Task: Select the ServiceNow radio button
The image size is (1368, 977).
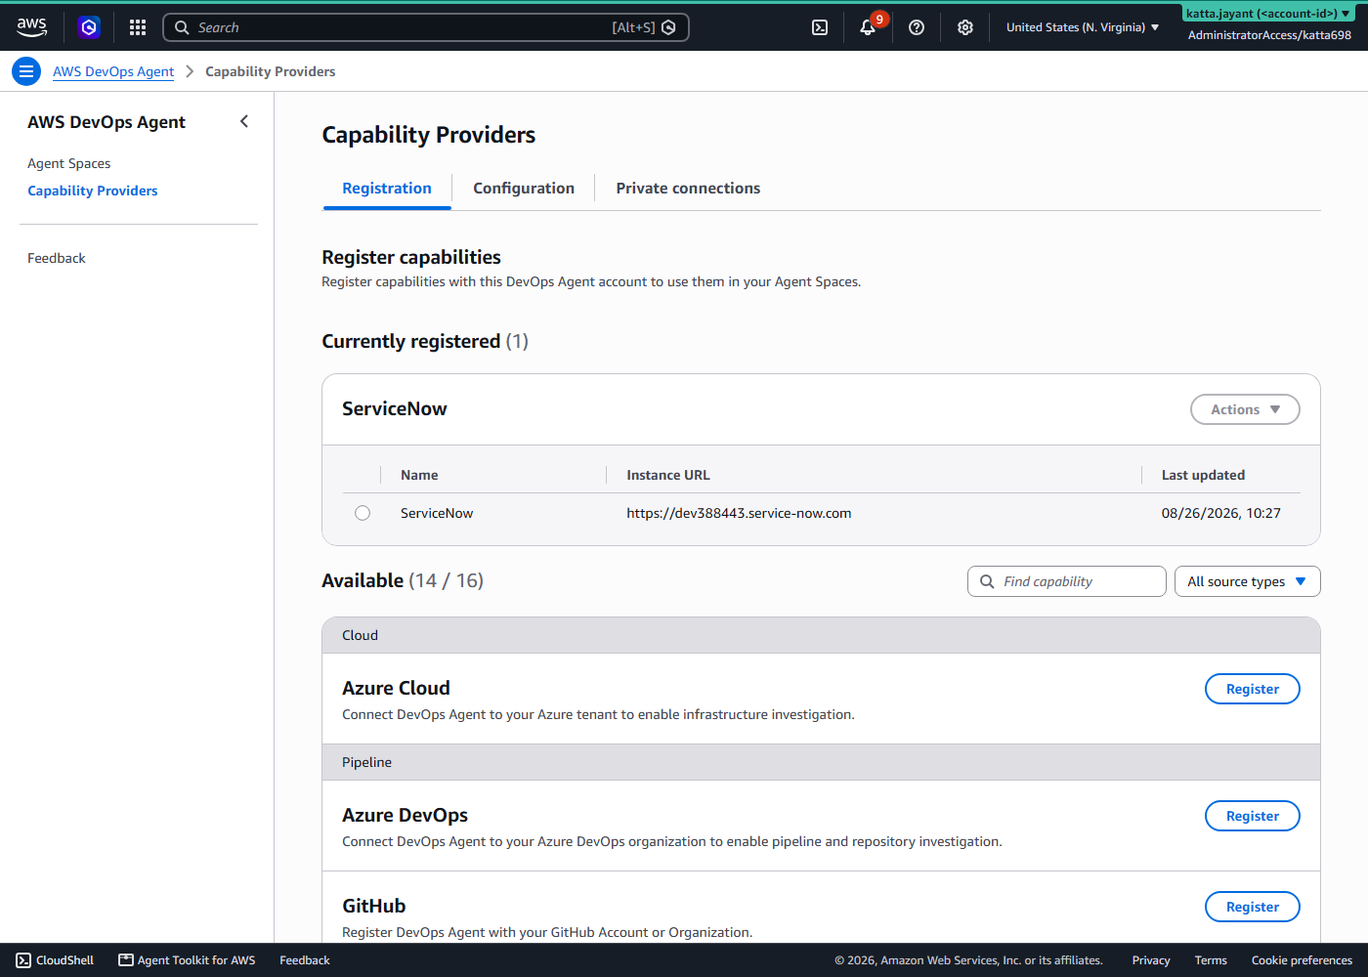Action: [x=363, y=513]
